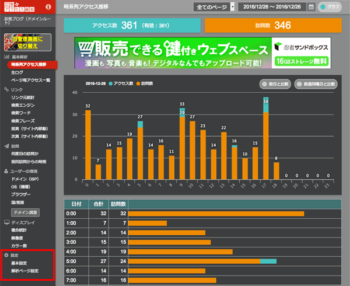Open 複合統計 menu item

point(19,230)
